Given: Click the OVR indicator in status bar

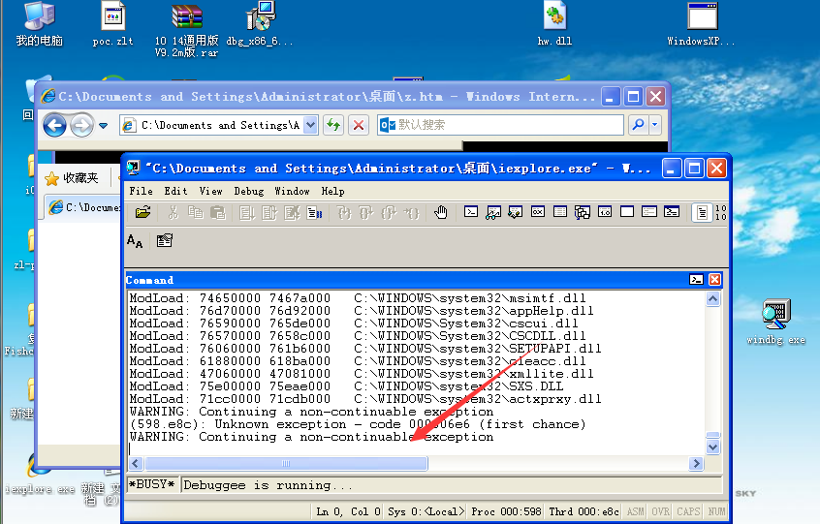Looking at the screenshot, I should (x=660, y=511).
